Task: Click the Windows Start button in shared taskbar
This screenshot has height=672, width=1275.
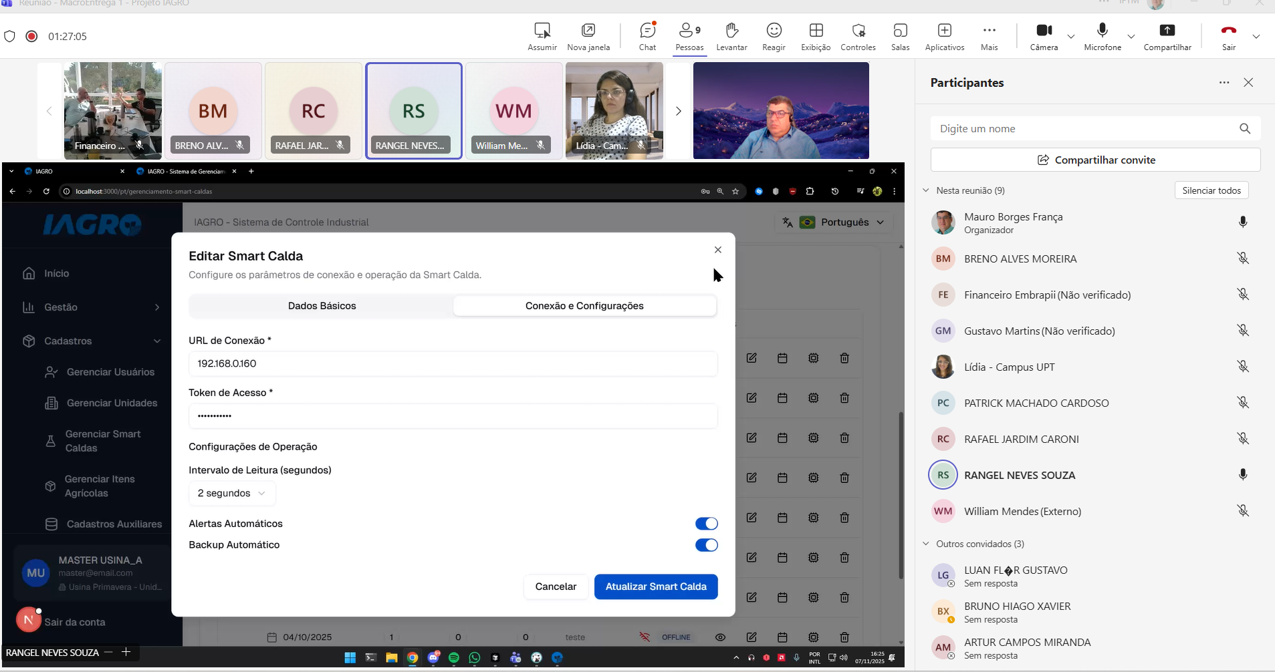Action: click(x=350, y=658)
